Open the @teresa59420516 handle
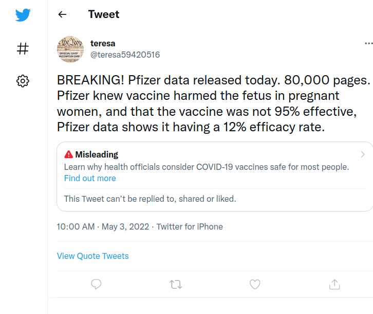 [125, 55]
